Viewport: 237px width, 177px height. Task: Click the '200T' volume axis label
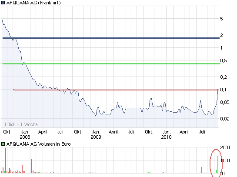[x=225, y=147]
